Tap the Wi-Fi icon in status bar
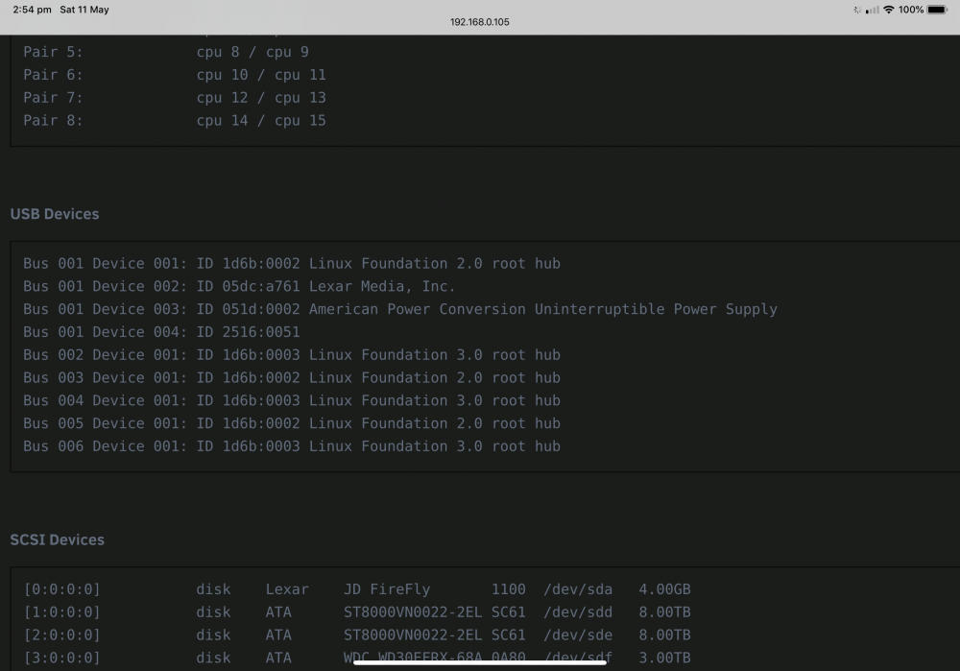The image size is (960, 671). (888, 10)
